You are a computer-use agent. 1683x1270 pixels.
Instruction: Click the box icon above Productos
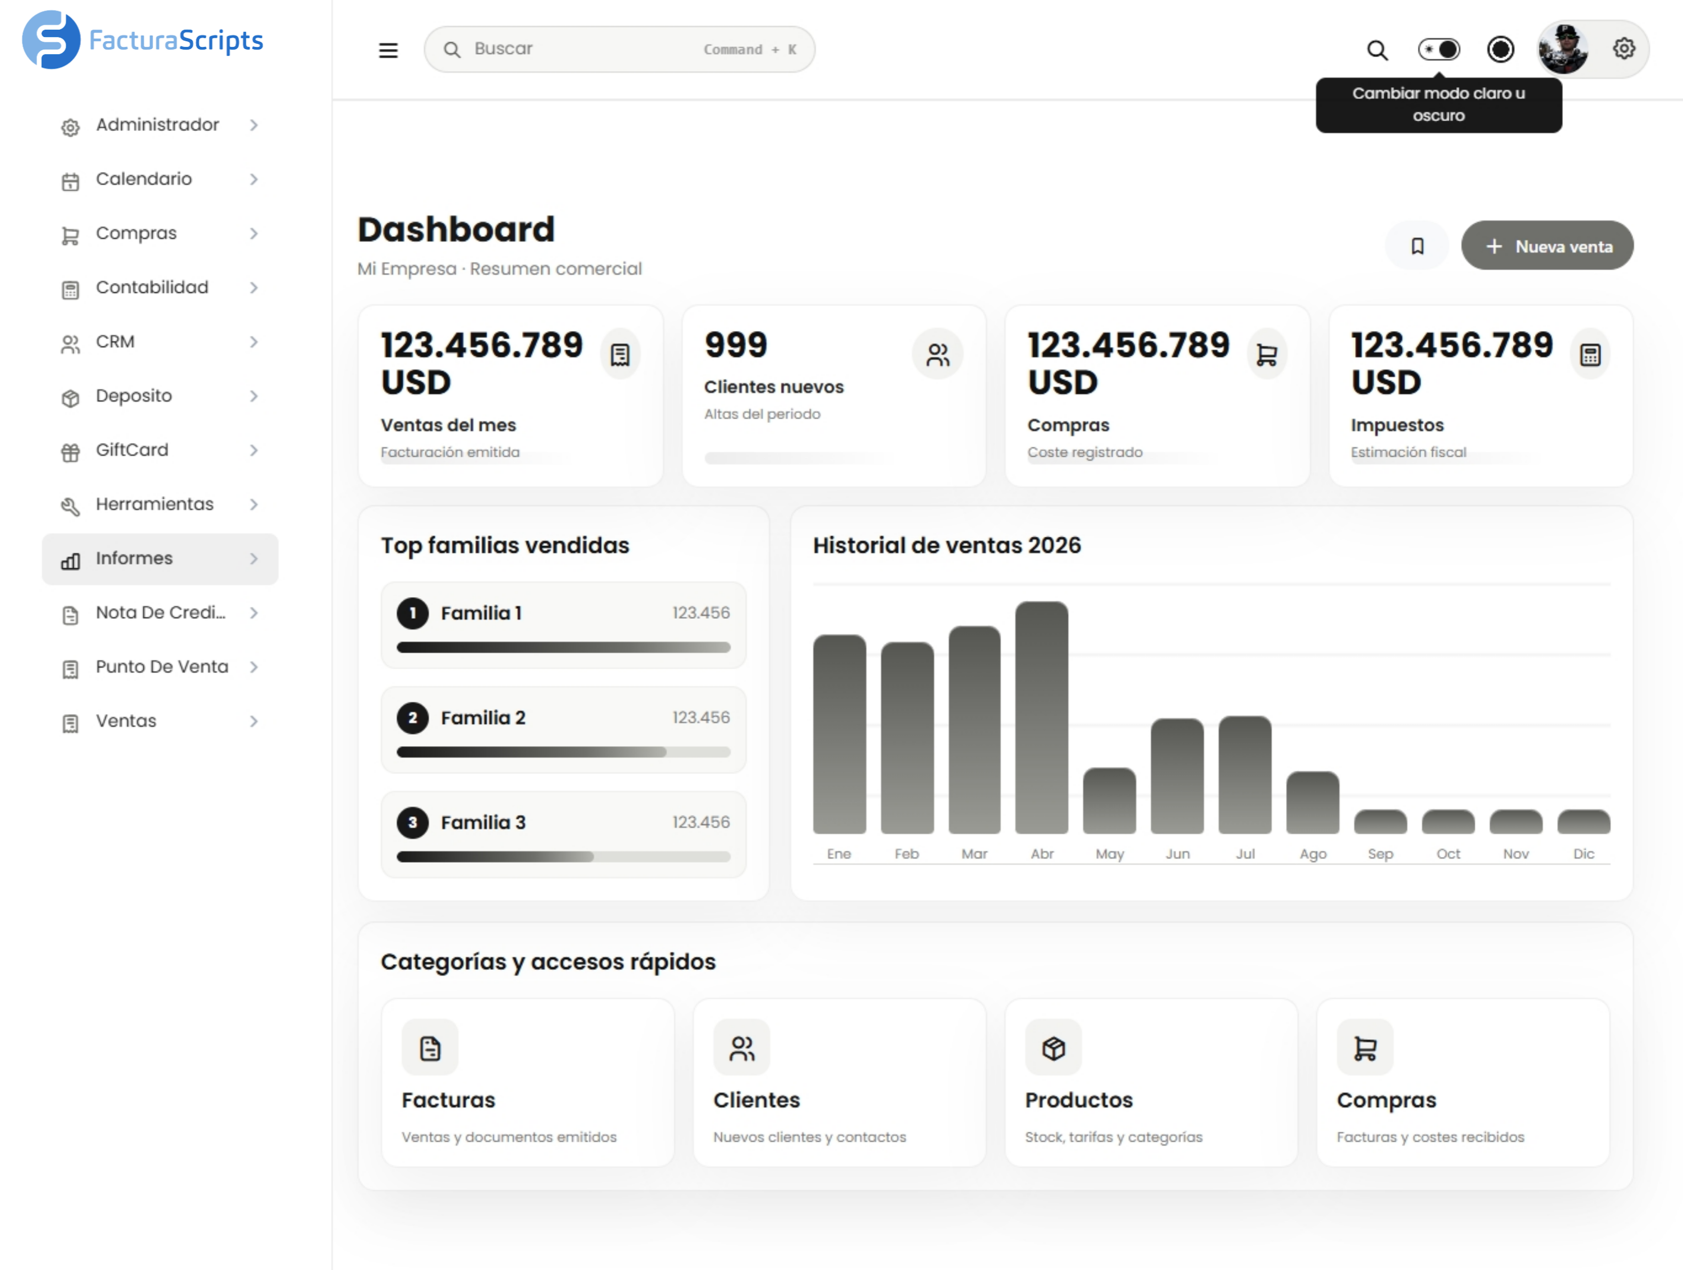point(1053,1048)
